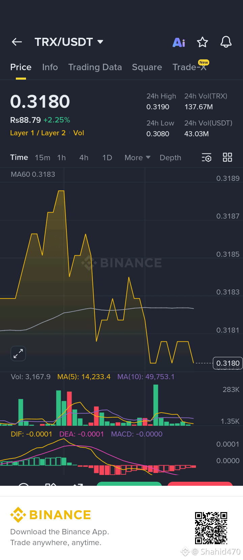Switch to the Info tab

click(x=50, y=67)
